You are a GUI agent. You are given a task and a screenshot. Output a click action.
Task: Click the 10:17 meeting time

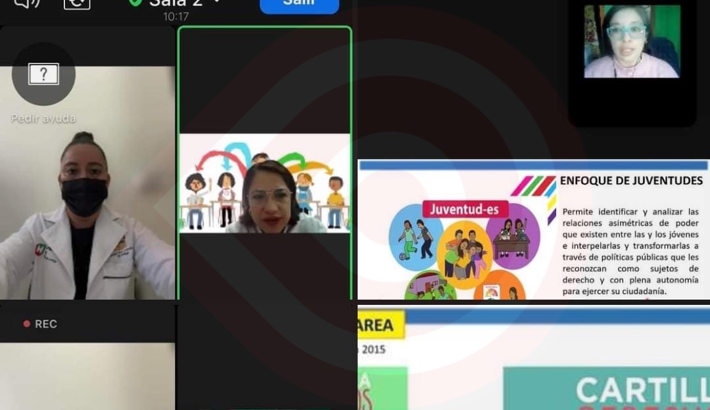[176, 17]
